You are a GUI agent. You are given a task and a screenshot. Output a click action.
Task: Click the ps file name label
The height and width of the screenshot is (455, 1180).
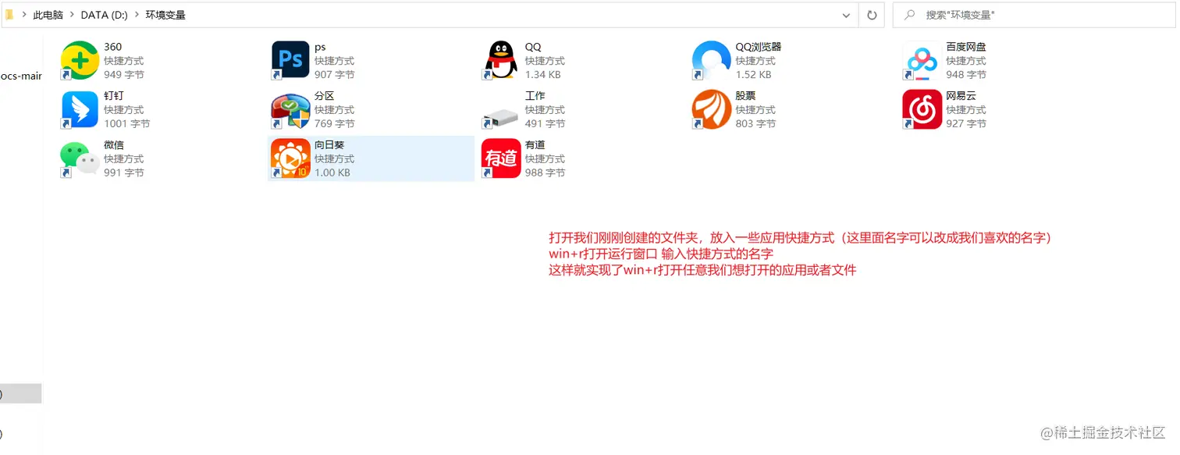click(320, 47)
